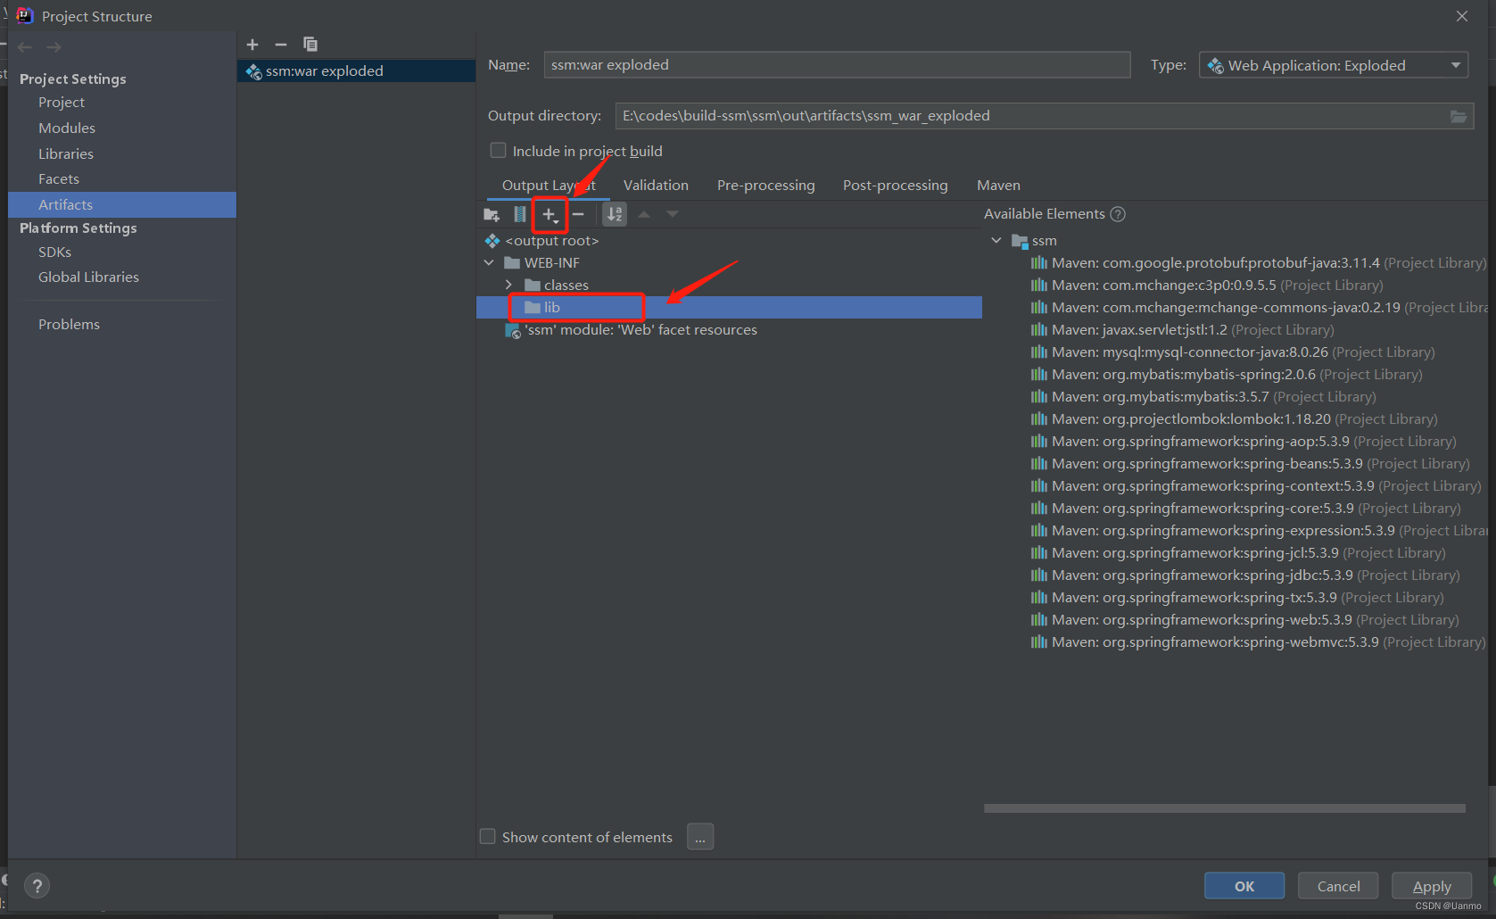This screenshot has height=919, width=1496.
Task: Collapse the WEB-INF folder node
Action: click(x=489, y=263)
